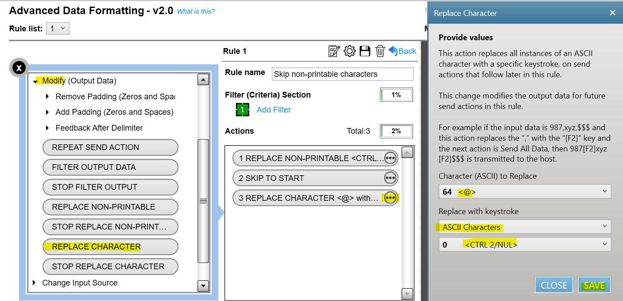Open rule settings gear icon
This screenshot has height=301, width=623.
click(x=349, y=51)
